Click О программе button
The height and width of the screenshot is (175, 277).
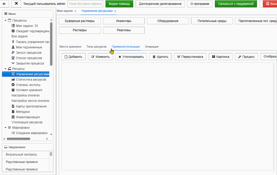(200, 4)
